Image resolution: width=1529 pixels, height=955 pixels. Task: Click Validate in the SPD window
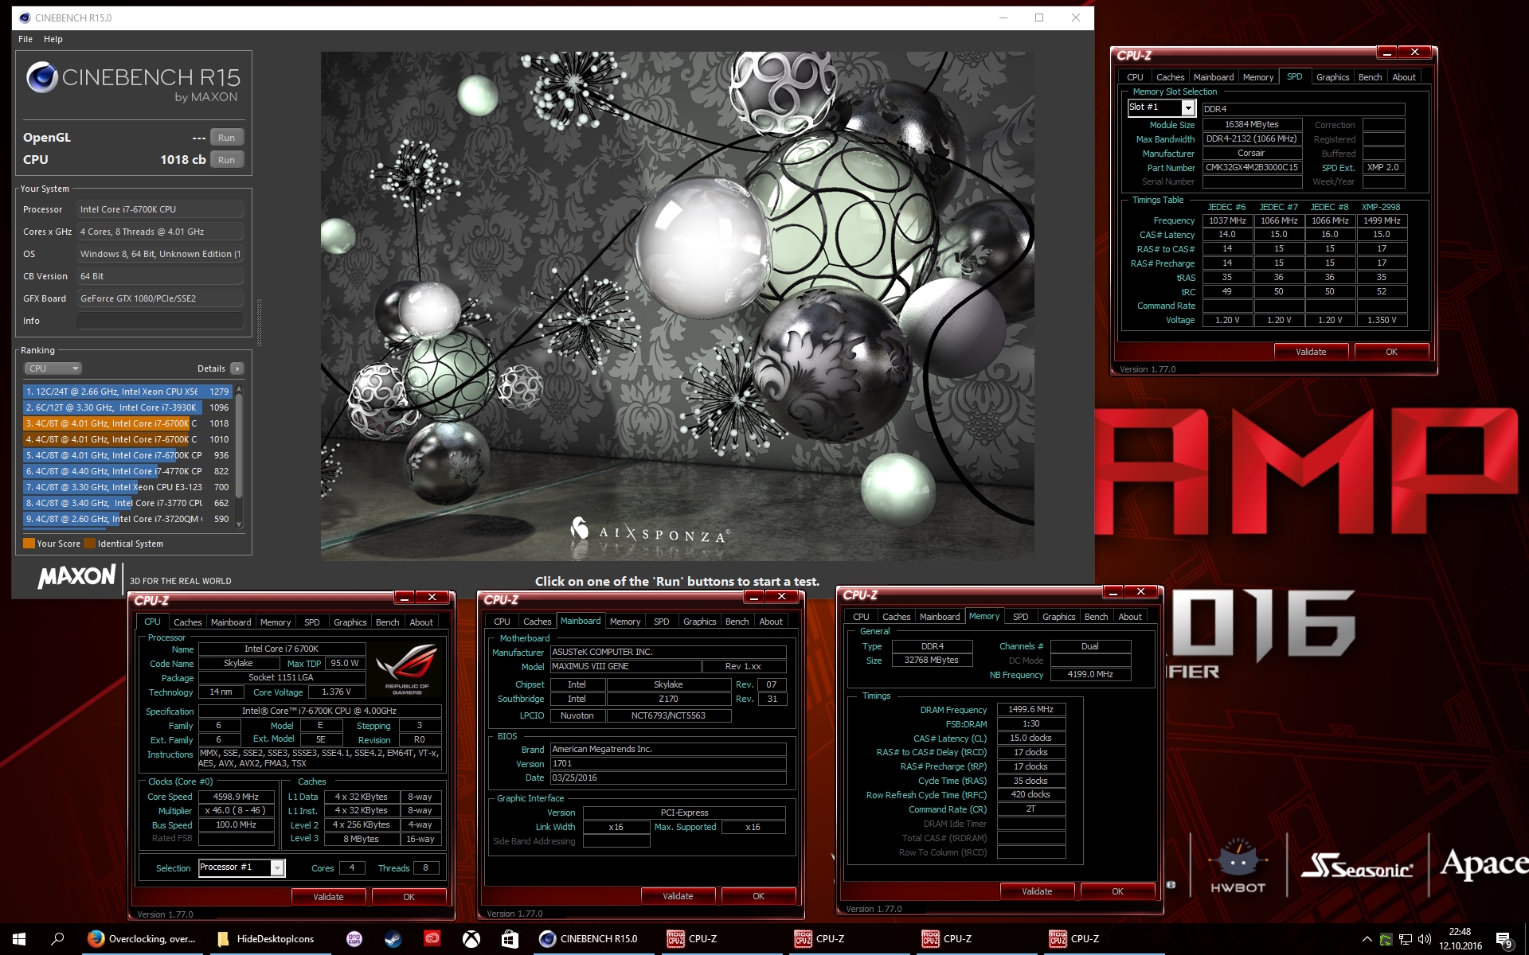click(x=1311, y=352)
